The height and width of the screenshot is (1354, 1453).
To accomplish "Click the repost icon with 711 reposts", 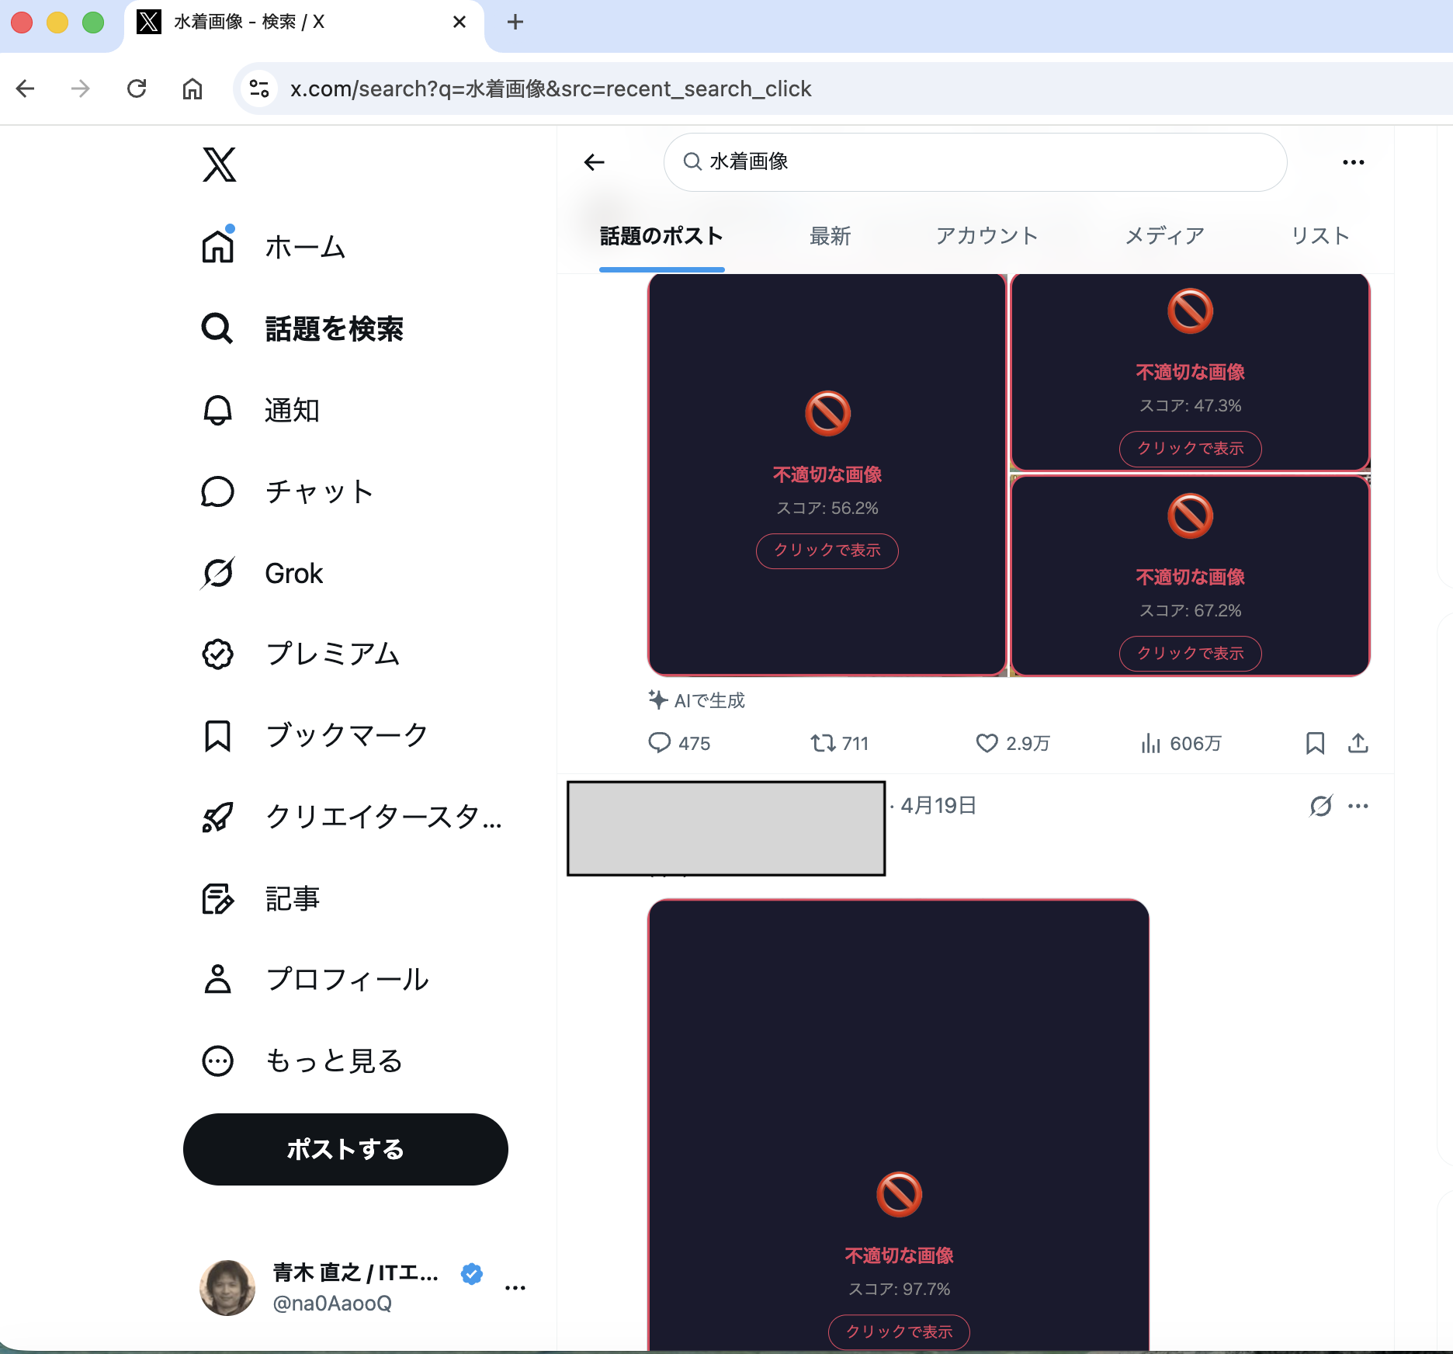I will [823, 743].
